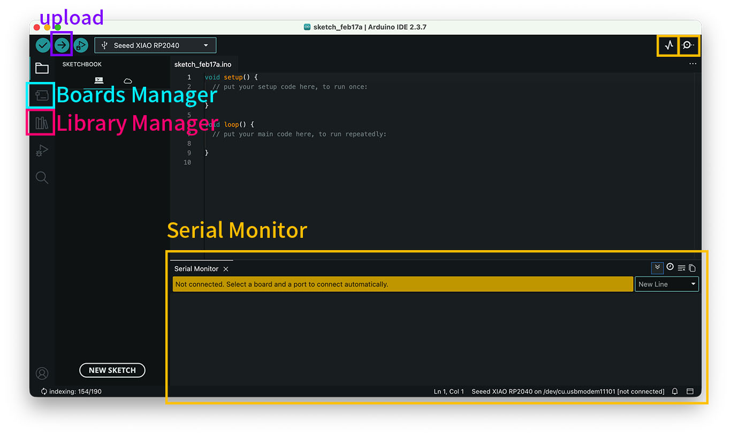Open the Library Manager sidebar panel

coord(41,123)
